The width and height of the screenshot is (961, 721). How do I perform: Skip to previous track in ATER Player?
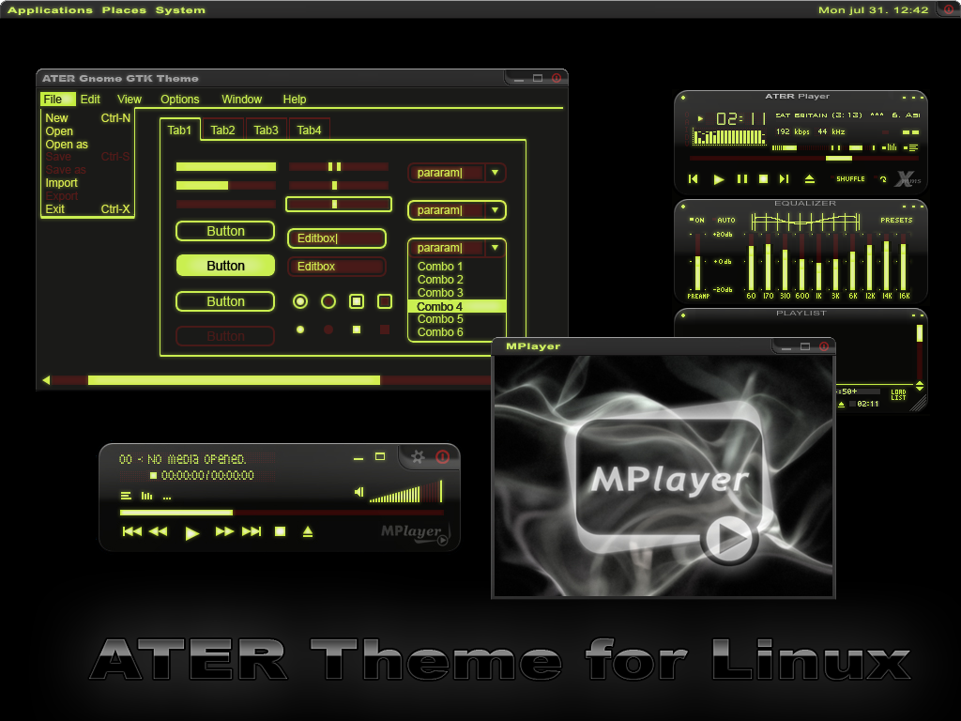coord(694,179)
